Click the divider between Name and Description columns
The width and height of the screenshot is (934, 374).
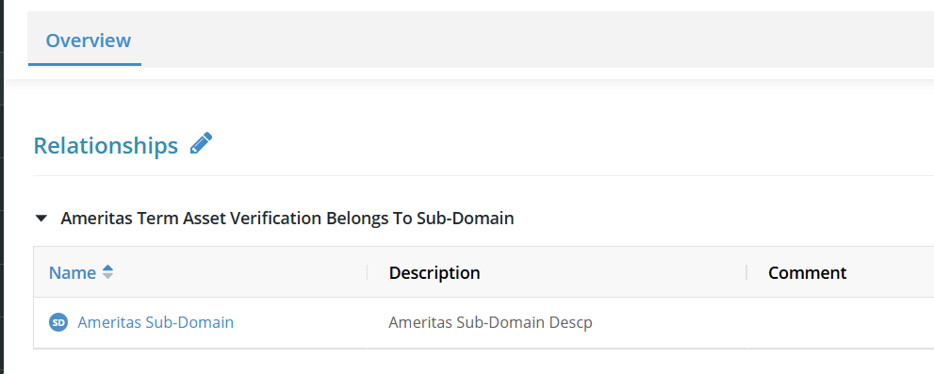pos(367,272)
